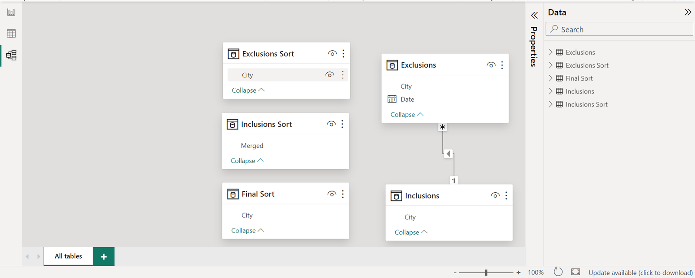Click Final Sort table header icon

(233, 194)
